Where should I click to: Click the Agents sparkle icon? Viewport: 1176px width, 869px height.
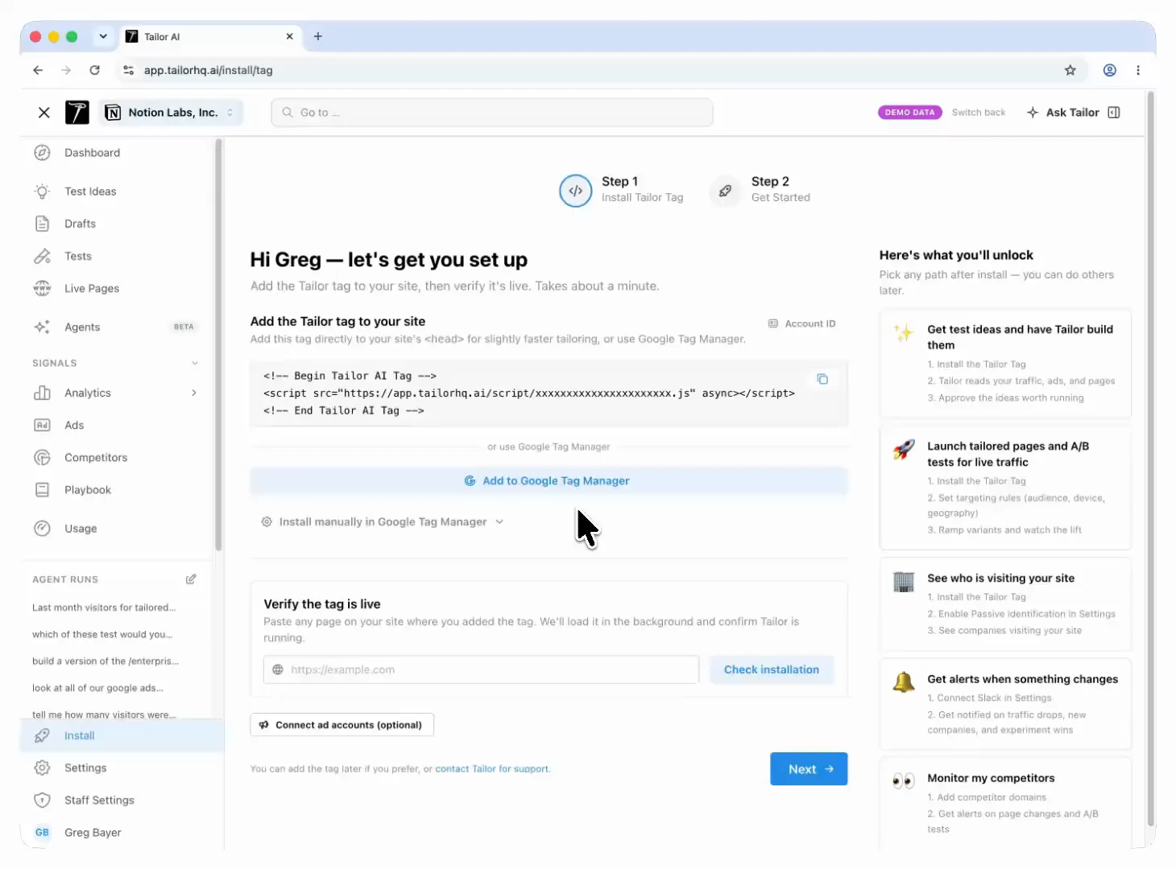pos(43,327)
